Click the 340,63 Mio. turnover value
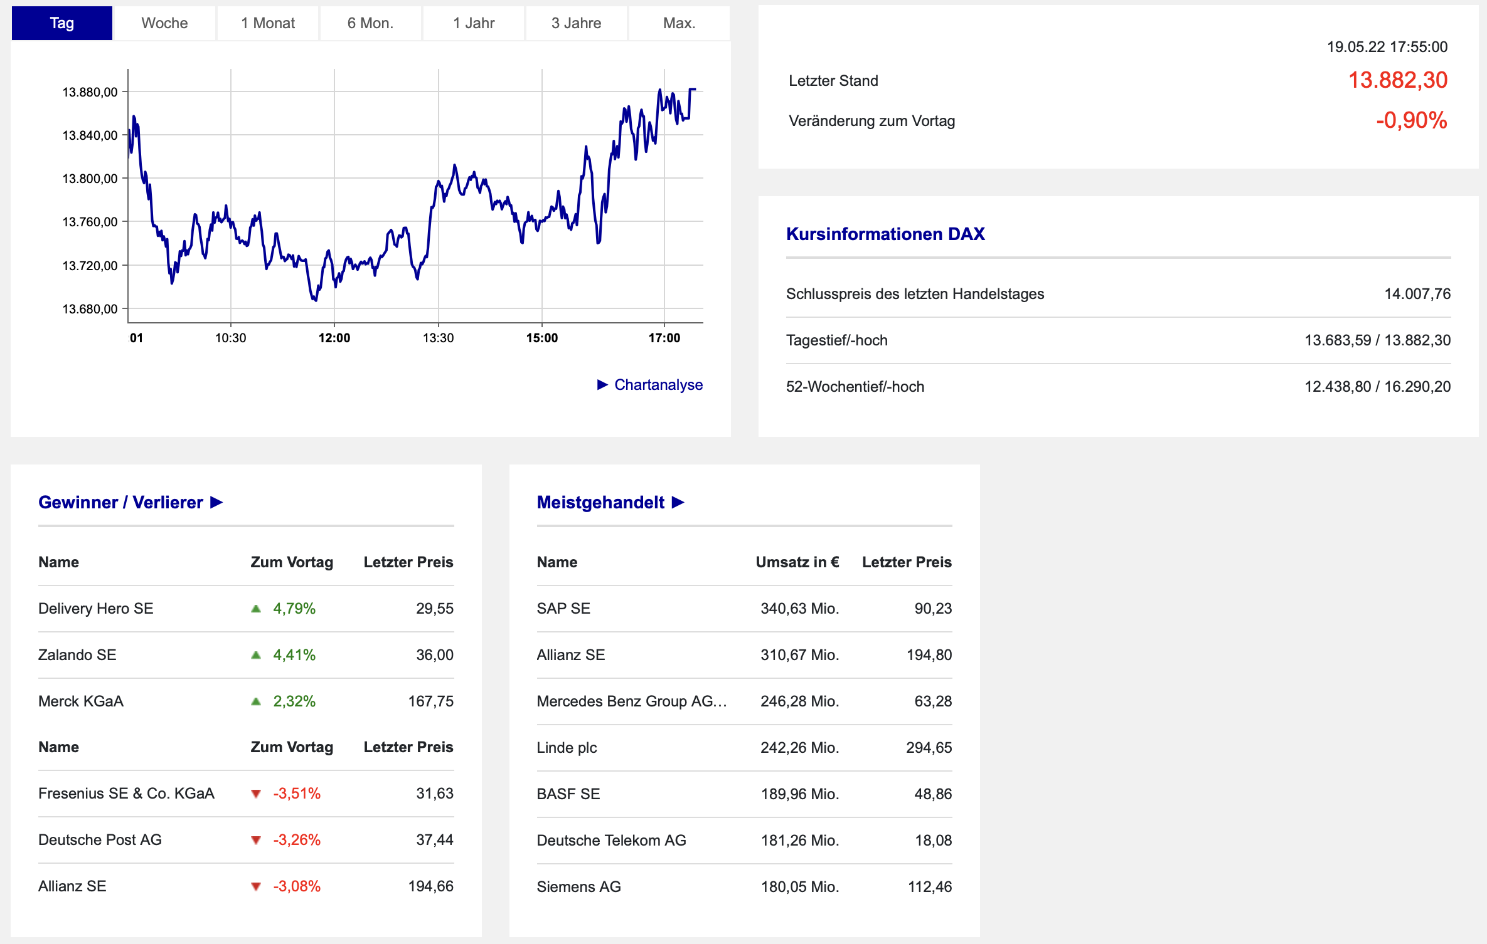The height and width of the screenshot is (944, 1487). pos(800,609)
